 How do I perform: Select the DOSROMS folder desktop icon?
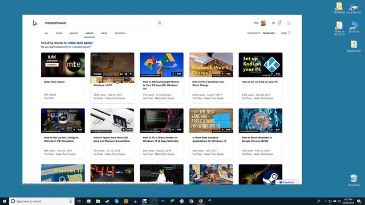pos(339,8)
